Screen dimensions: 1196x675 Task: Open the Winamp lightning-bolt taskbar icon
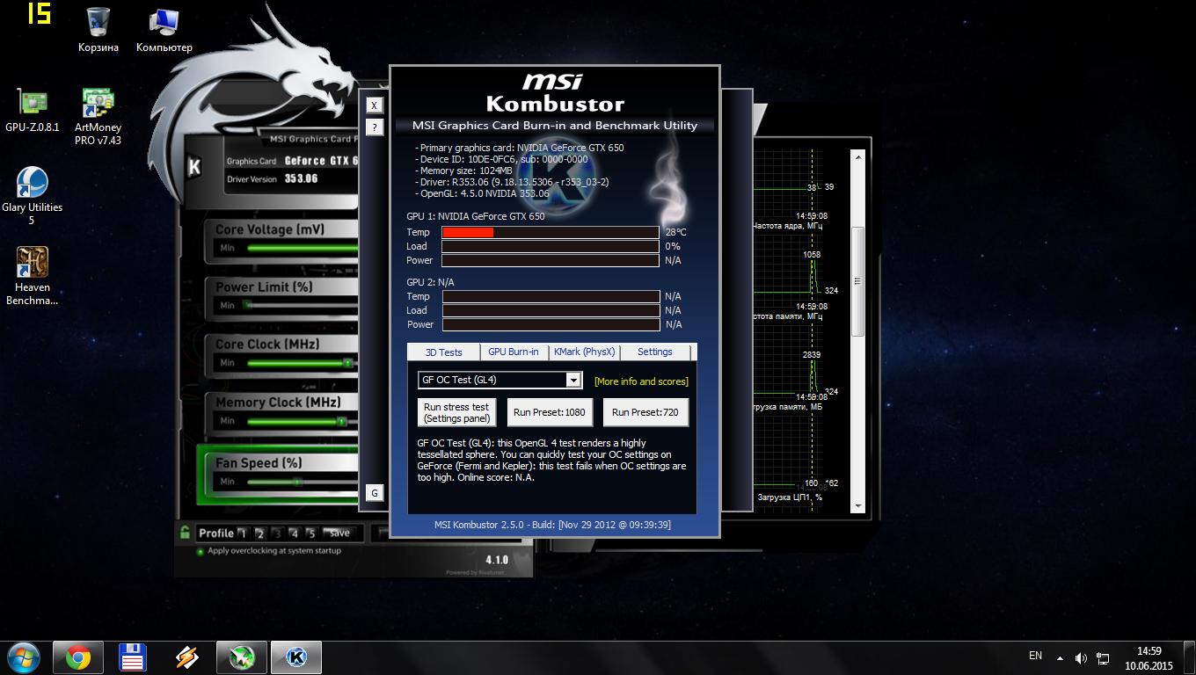coord(186,657)
